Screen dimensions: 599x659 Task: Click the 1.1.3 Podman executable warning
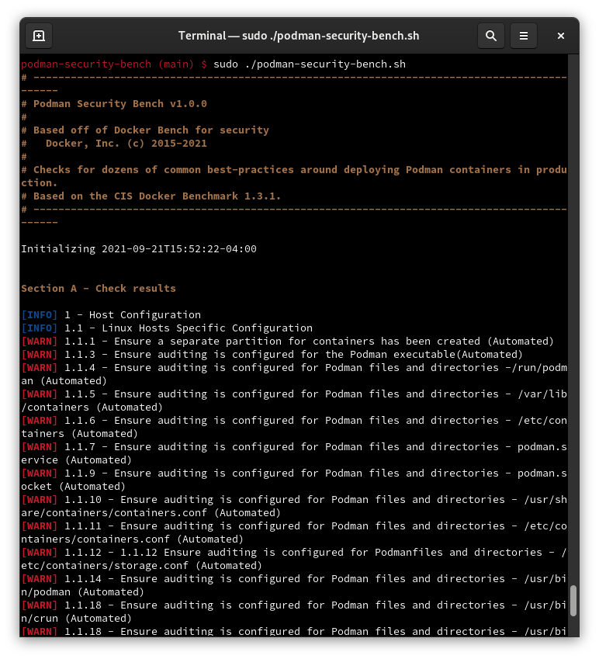(x=272, y=354)
